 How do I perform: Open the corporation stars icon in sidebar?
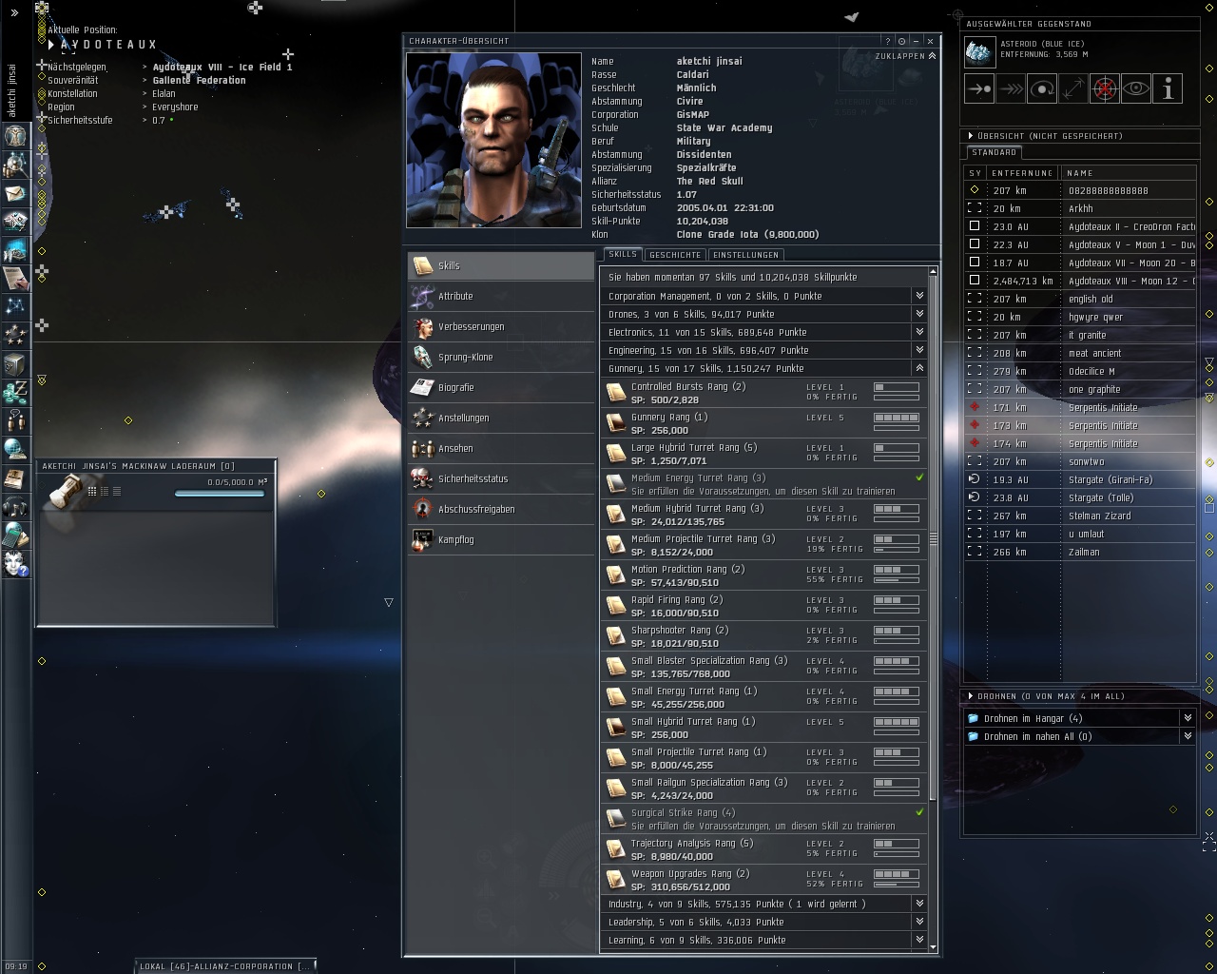(x=15, y=336)
